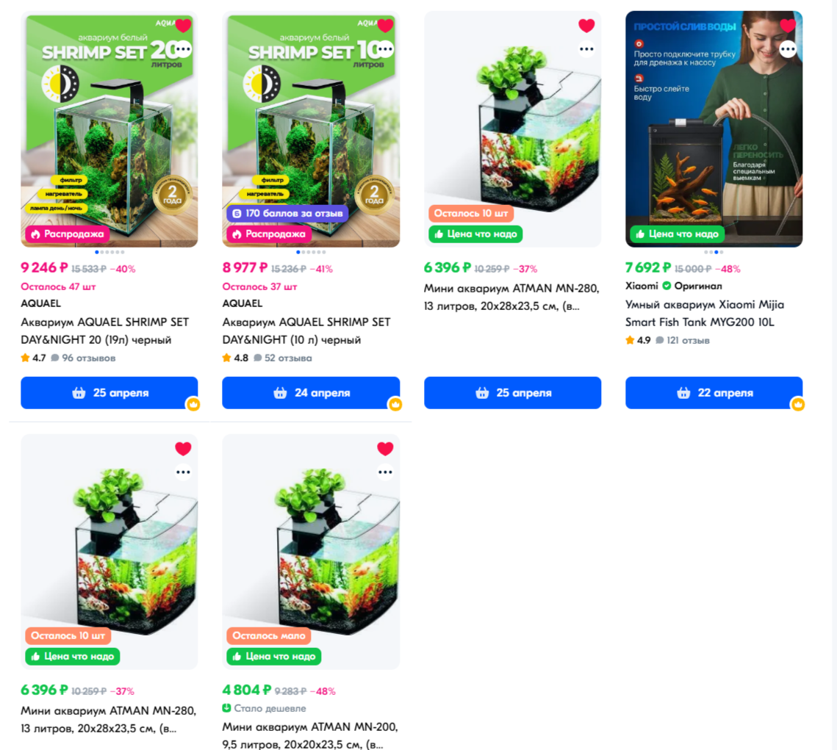The width and height of the screenshot is (837, 750).
Task: Click heart icon on top-row ATMAN MN-280
Action: 586,25
